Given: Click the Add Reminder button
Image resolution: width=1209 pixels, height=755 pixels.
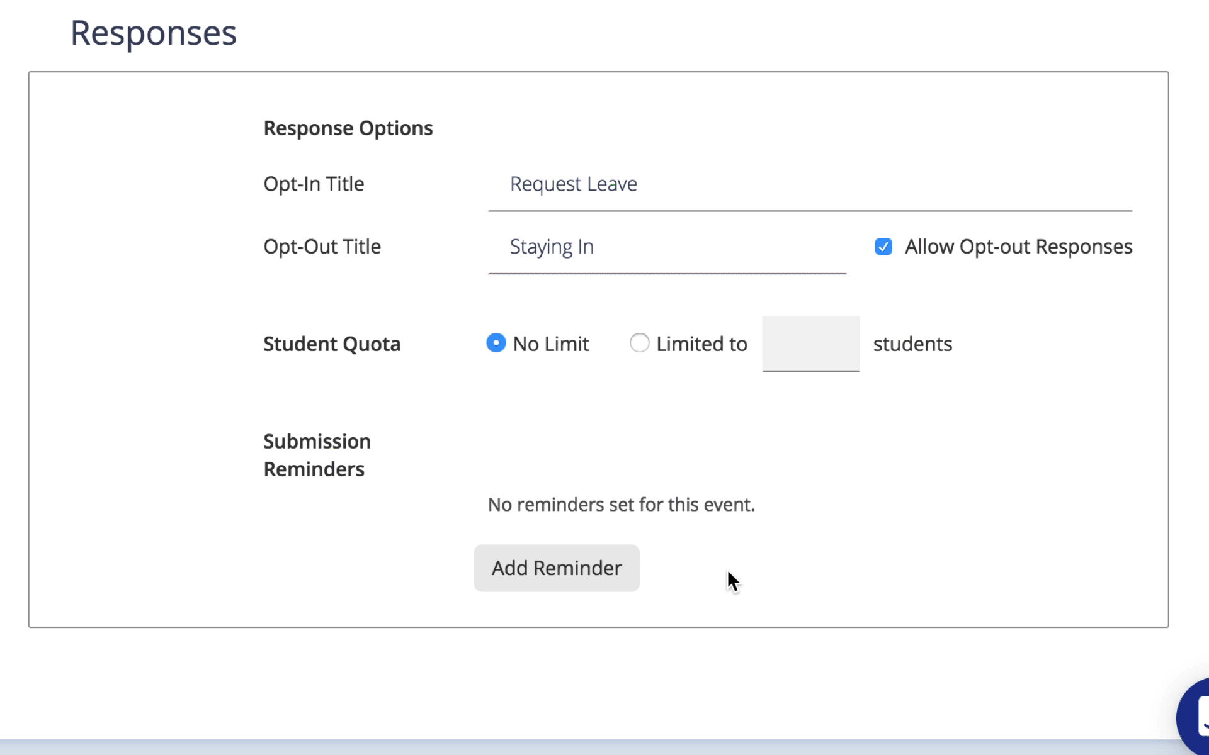Looking at the screenshot, I should 557,568.
